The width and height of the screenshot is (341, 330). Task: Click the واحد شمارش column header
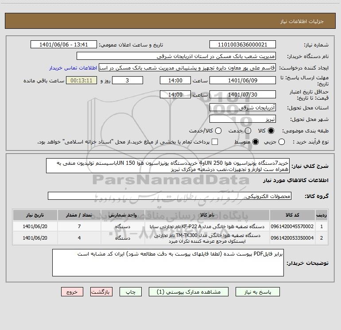point(123,215)
